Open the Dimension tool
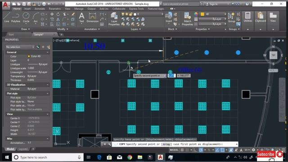The width and height of the screenshot is (288, 162). click(92, 18)
